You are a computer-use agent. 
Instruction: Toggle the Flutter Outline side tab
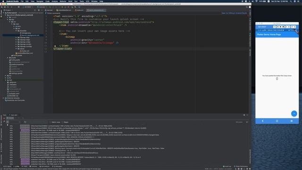[x=250, y=24]
